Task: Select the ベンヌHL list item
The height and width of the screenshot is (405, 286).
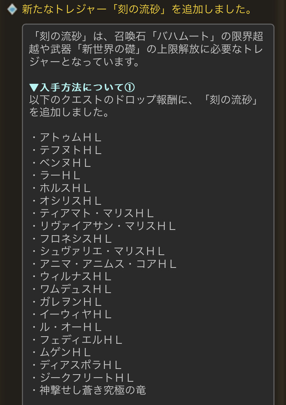Action: tap(61, 163)
